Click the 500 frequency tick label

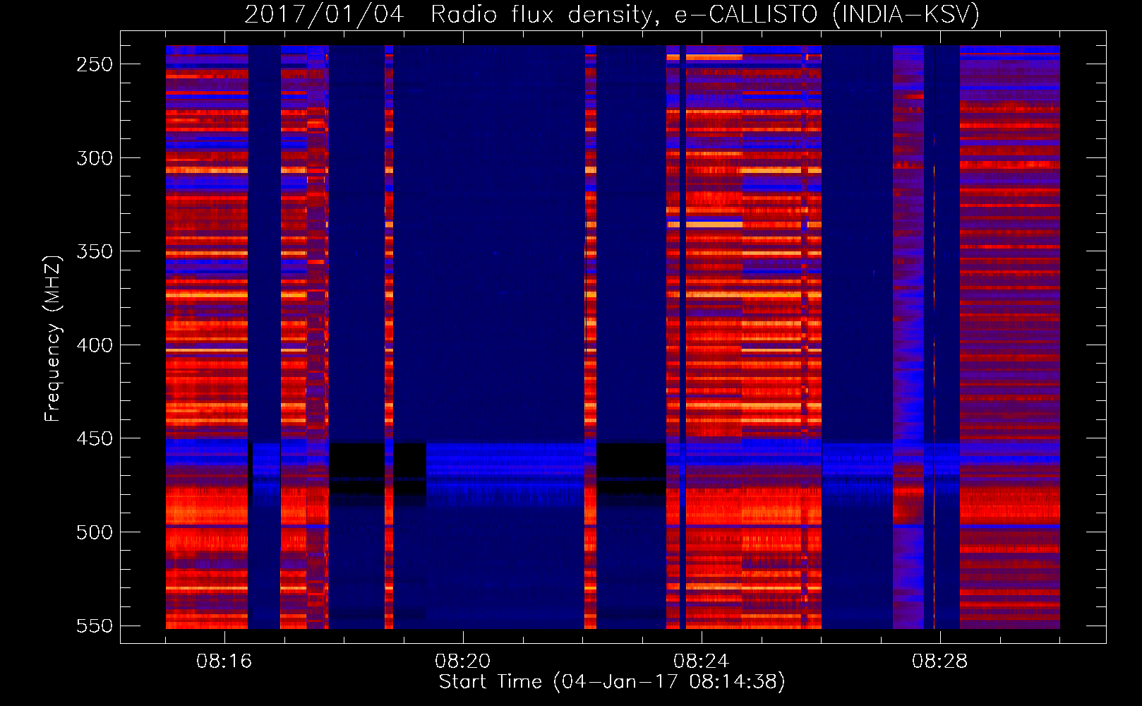[x=95, y=532]
